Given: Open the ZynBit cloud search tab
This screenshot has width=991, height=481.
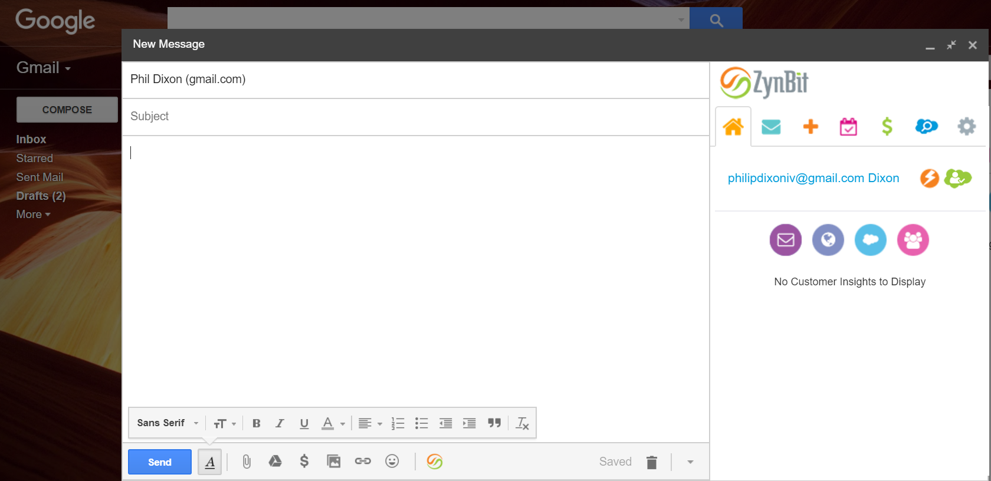Looking at the screenshot, I should pos(926,126).
